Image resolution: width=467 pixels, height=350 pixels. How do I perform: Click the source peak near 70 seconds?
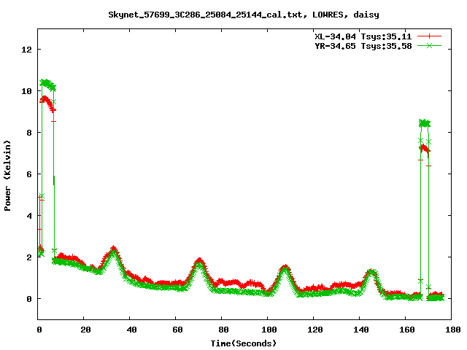[x=199, y=262]
